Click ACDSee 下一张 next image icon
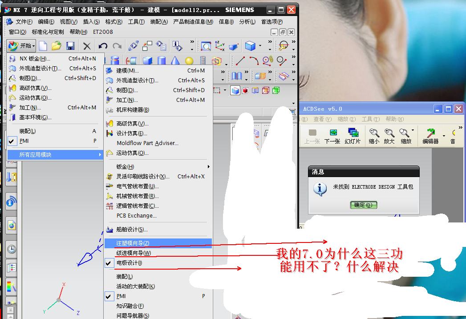466x319 pixels. click(x=332, y=136)
